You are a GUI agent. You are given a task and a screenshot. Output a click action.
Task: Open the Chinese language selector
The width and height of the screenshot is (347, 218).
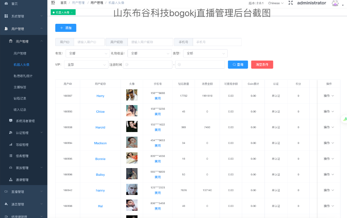pos(276,3)
